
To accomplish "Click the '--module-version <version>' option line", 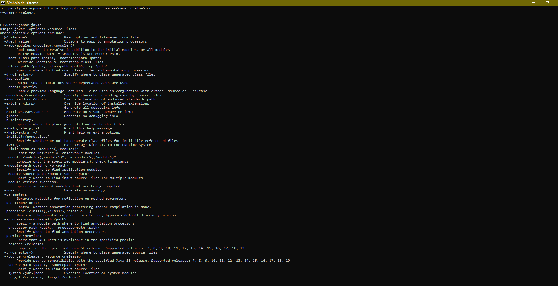I will [31, 182].
